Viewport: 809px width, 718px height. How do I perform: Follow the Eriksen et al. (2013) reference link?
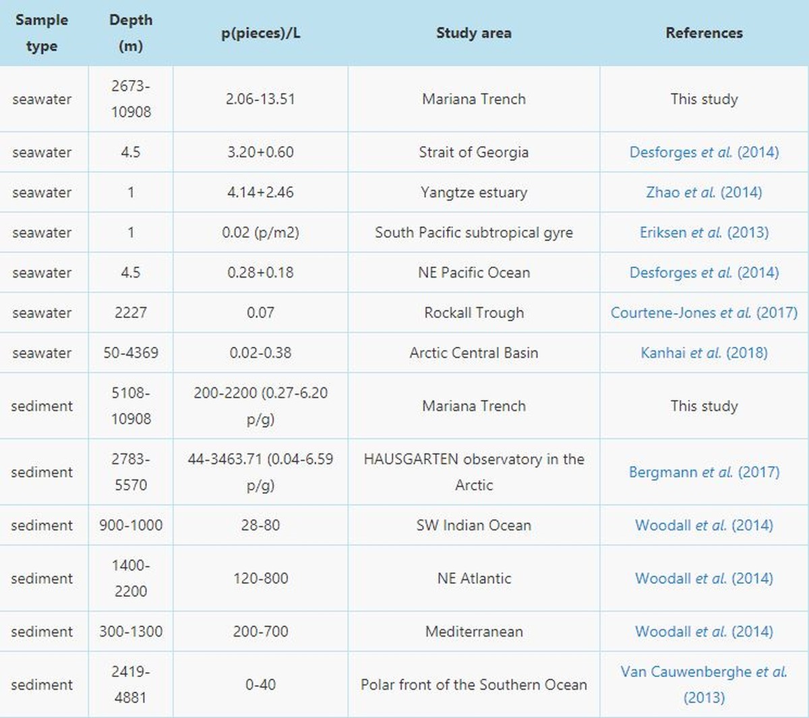coord(704,232)
